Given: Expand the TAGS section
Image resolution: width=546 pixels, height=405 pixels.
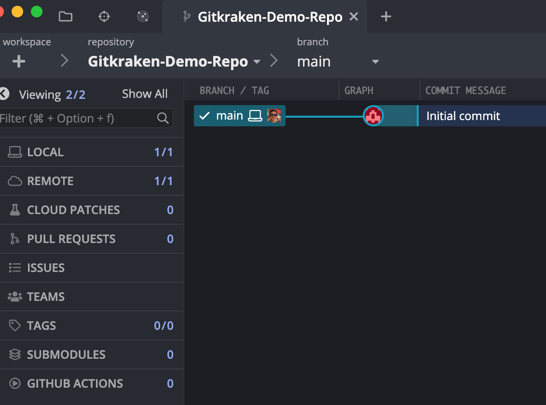Looking at the screenshot, I should [91, 325].
